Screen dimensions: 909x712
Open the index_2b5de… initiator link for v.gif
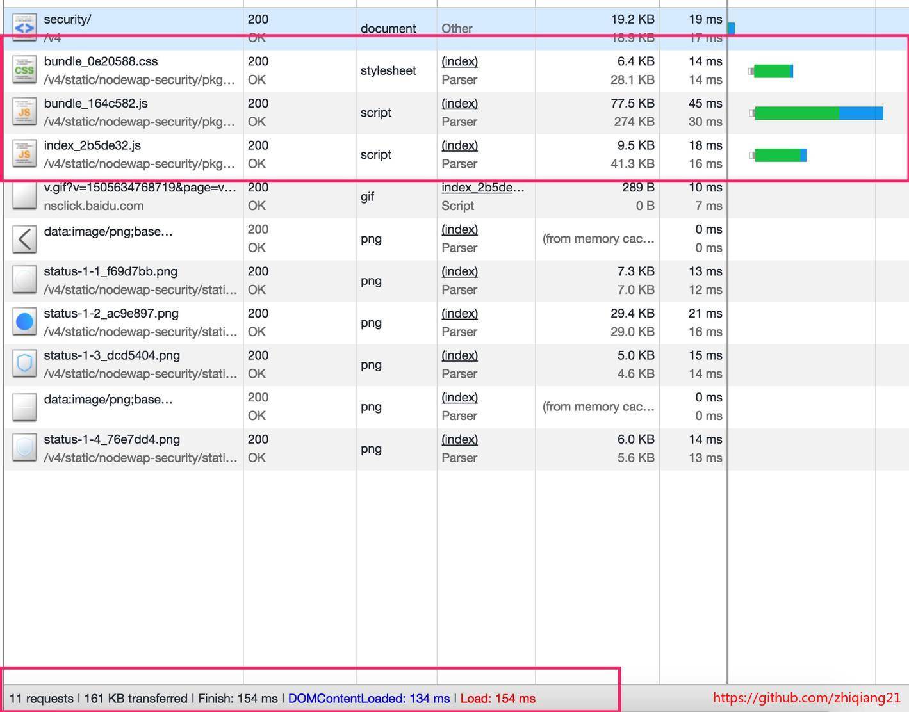coord(482,188)
